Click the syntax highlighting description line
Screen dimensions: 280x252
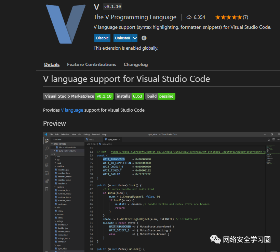(182, 27)
